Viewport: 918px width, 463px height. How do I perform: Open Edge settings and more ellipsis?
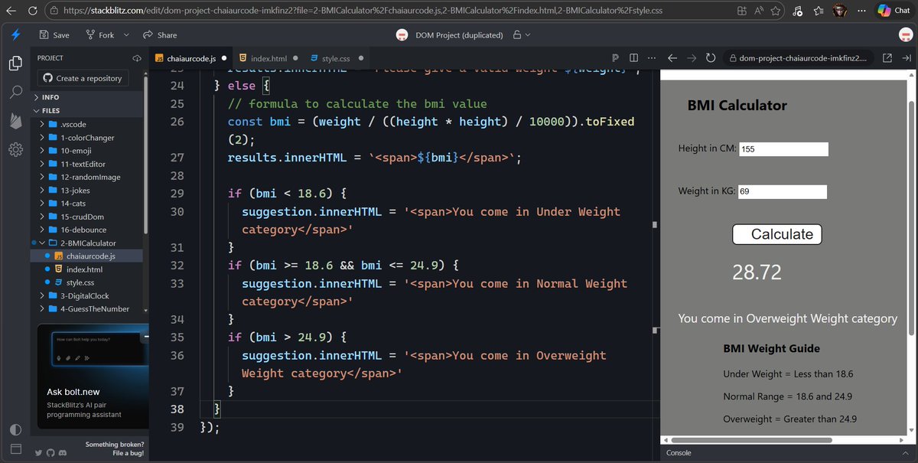861,11
